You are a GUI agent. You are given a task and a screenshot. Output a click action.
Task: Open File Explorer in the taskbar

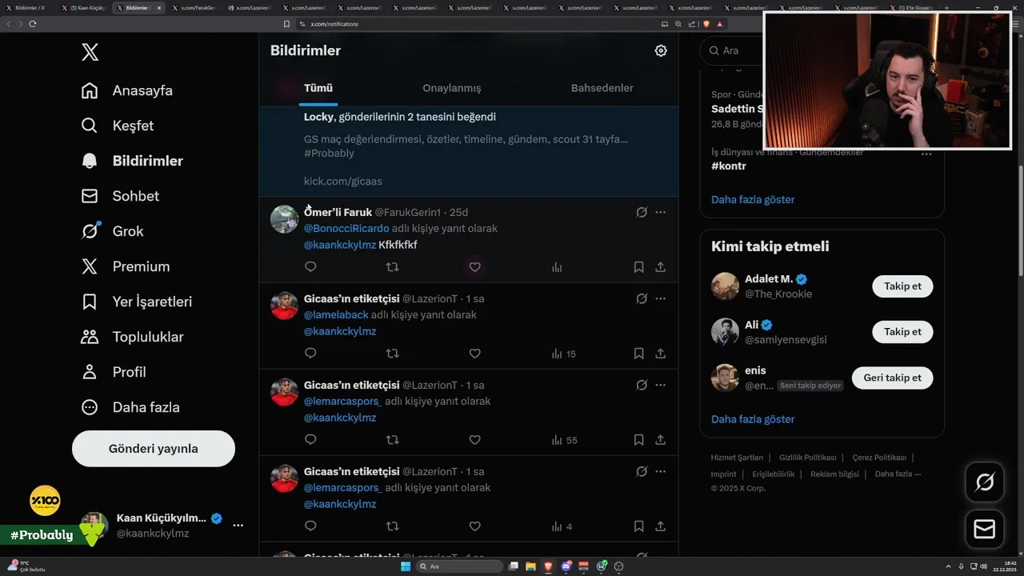coord(531,566)
